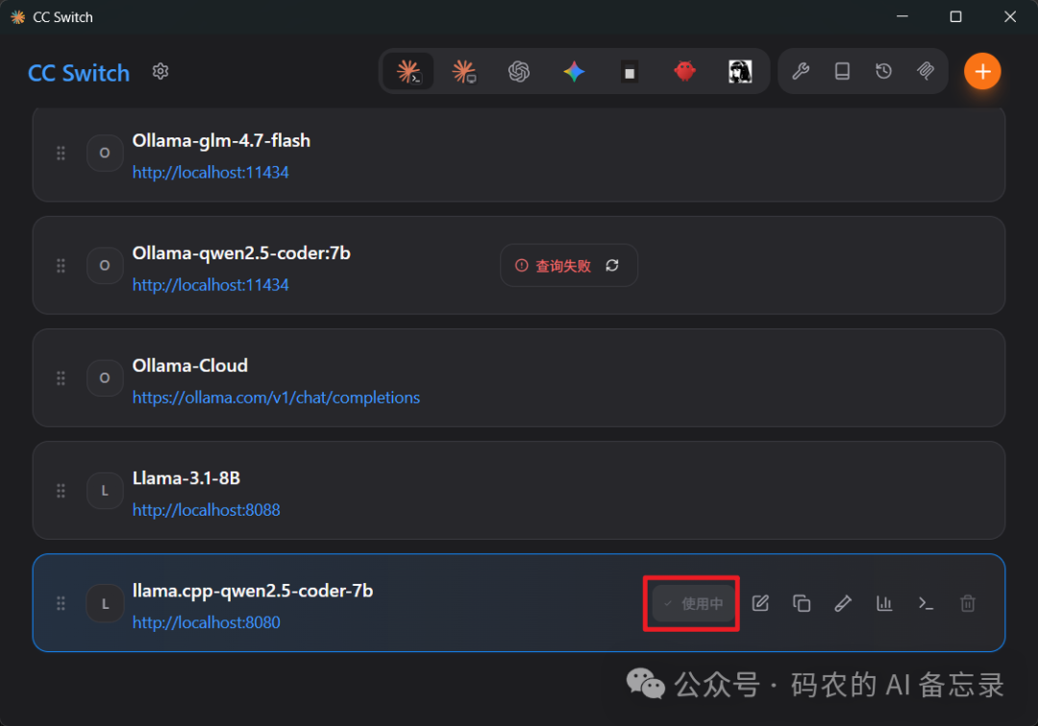Click the pencil icon on llama.cpp-qwen2.5-coder-7b
Viewport: 1038px width, 726px height.
[x=843, y=603]
